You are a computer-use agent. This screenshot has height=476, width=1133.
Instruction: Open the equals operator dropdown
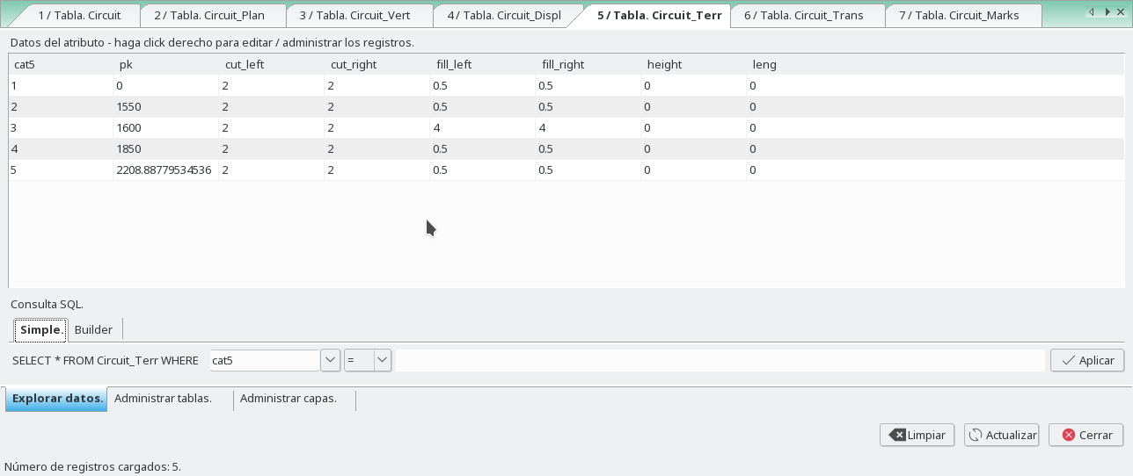tap(382, 360)
